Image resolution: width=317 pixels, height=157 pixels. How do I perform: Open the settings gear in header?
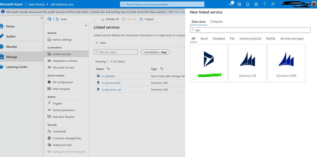pyautogui.click(x=256, y=4)
